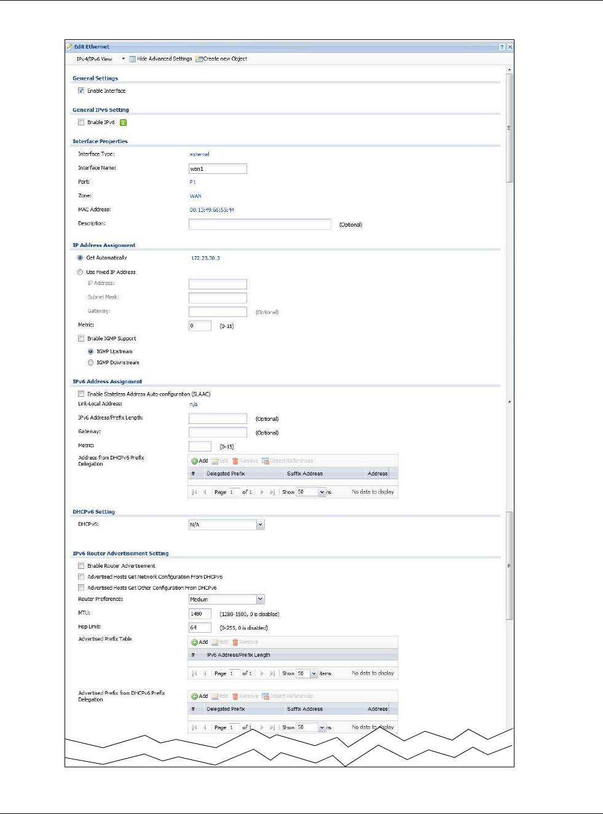Click Remove in Advertised Prefix Table toolbar
Screen dimensions: 603x814
tap(245, 642)
